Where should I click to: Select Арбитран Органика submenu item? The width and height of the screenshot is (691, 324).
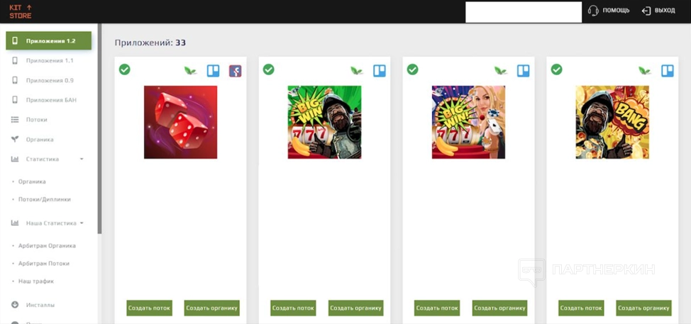47,245
